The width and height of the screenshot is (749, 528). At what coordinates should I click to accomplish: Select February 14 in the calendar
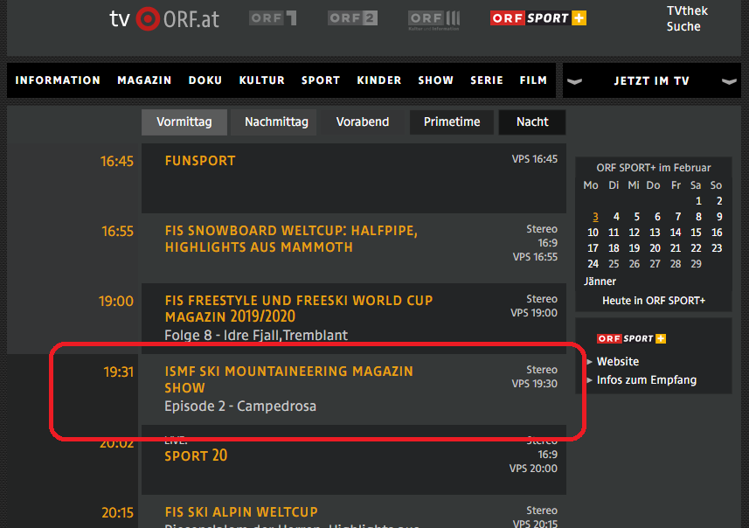[676, 233]
